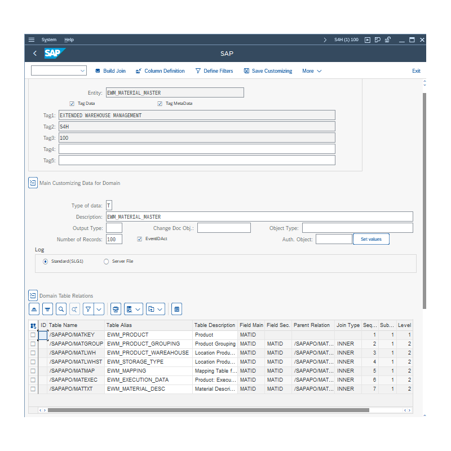Click the table settings grid icon
Screen dimensions: 451x451
click(x=176, y=309)
